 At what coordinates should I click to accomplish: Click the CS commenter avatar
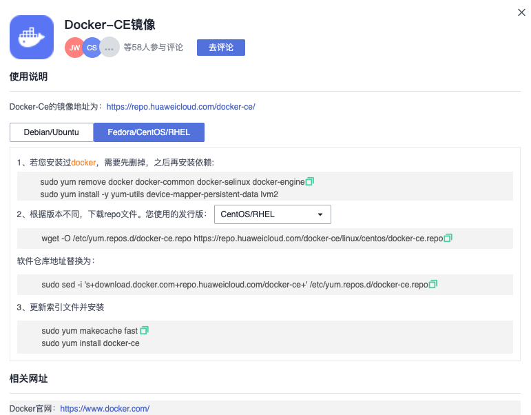coord(92,48)
